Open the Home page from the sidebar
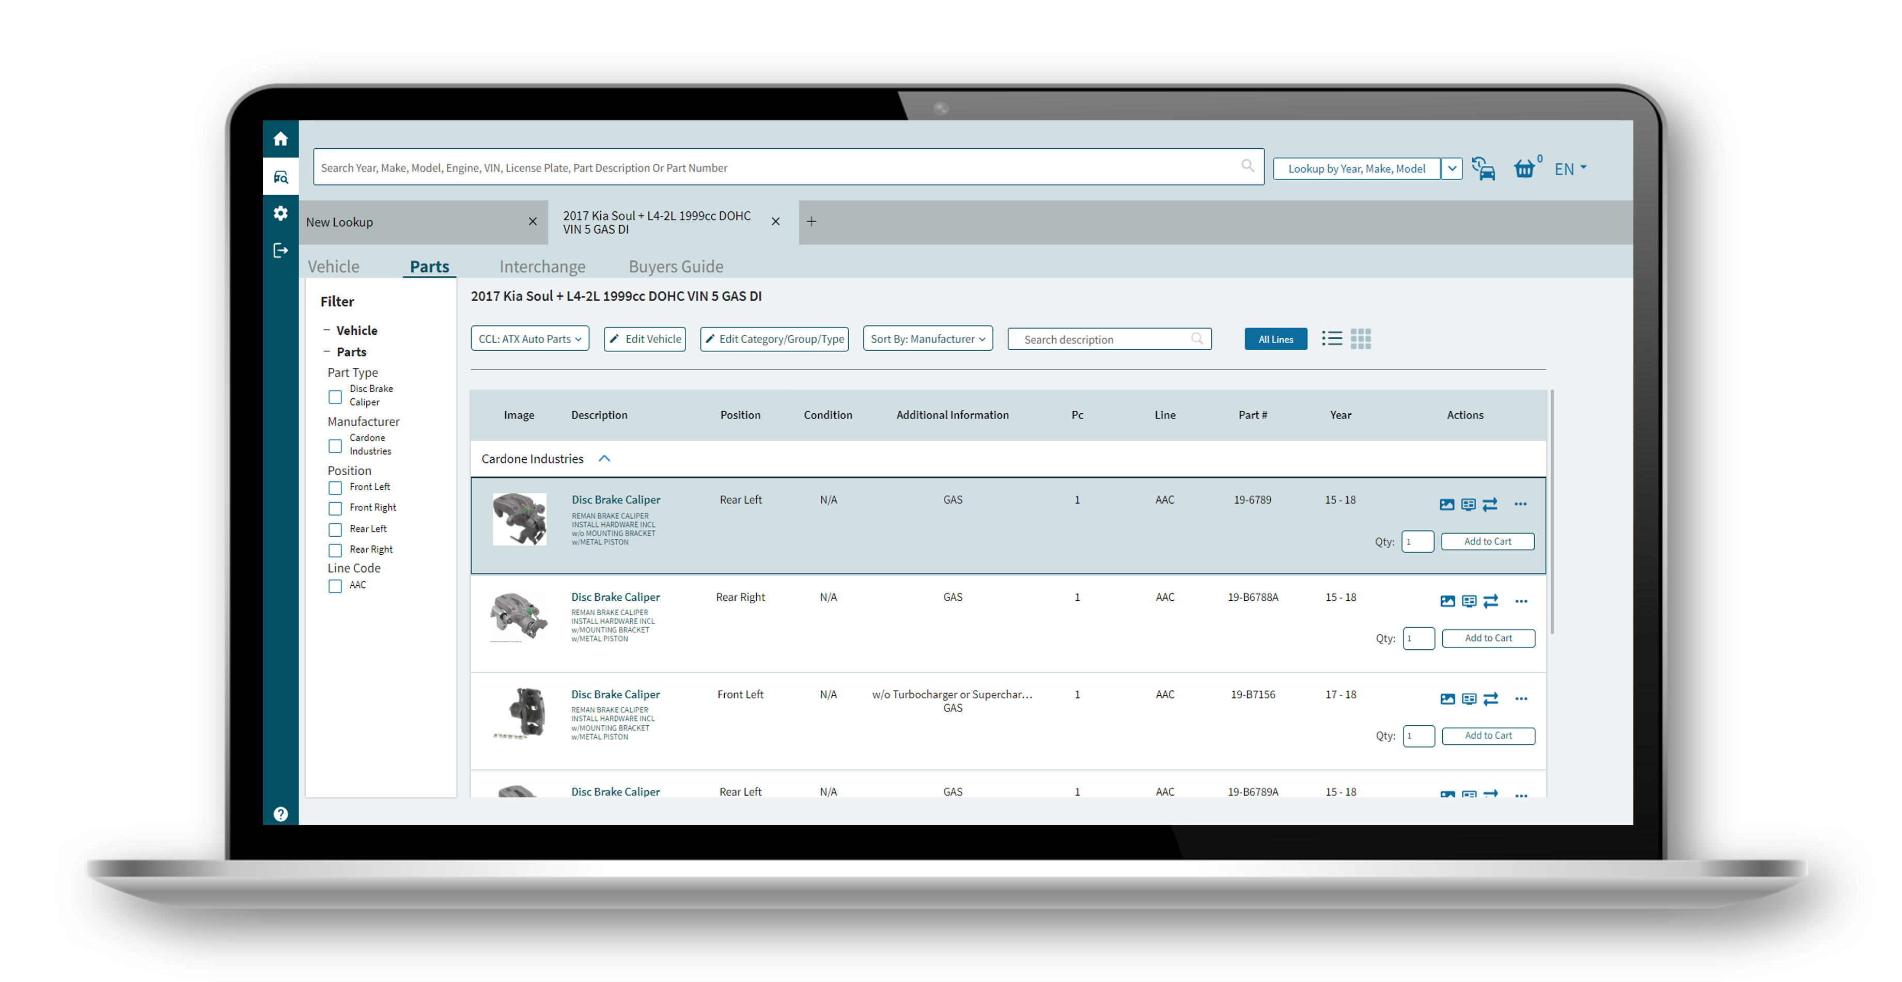Screen dimensions: 1902x982 tap(280, 139)
